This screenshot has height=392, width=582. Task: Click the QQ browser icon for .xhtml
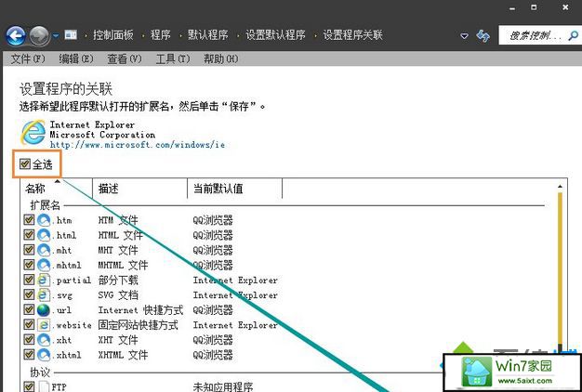(x=44, y=355)
